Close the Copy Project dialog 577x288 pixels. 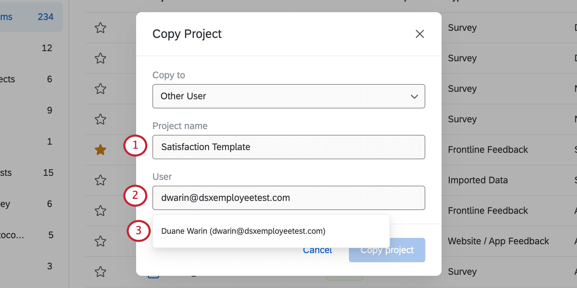420,34
